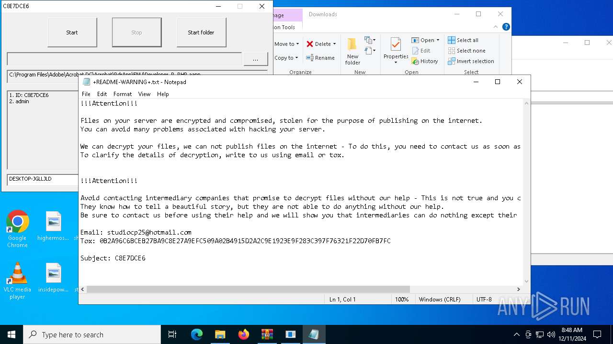Viewport: 613px width, 344px height.
Task: Open Notepad File menu
Action: pos(86,94)
